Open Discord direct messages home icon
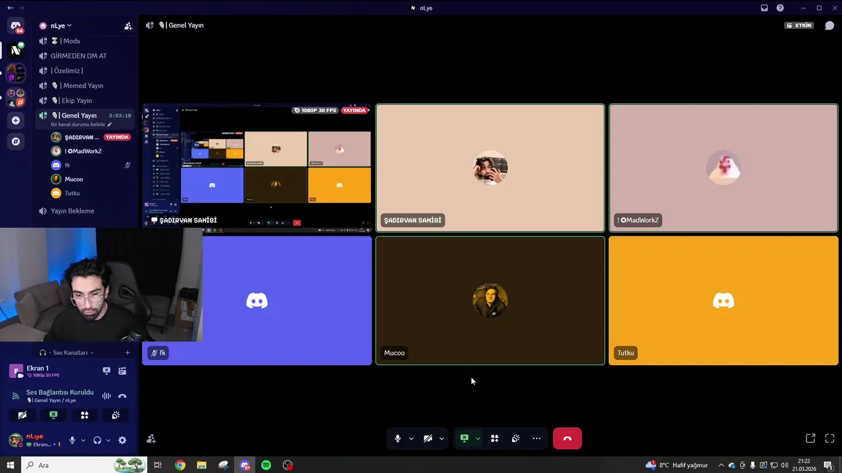This screenshot has width=842, height=473. click(16, 26)
